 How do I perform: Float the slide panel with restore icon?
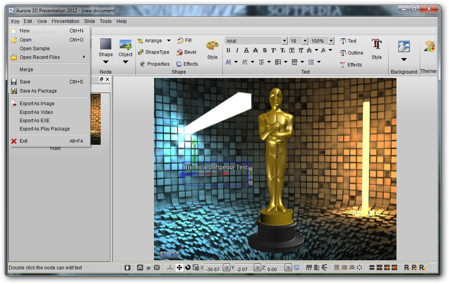[101, 80]
